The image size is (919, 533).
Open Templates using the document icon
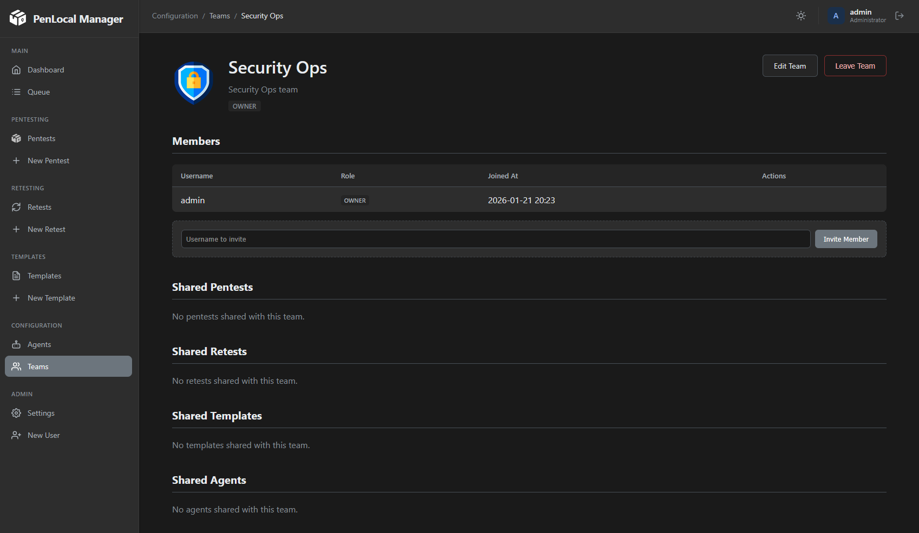point(17,275)
